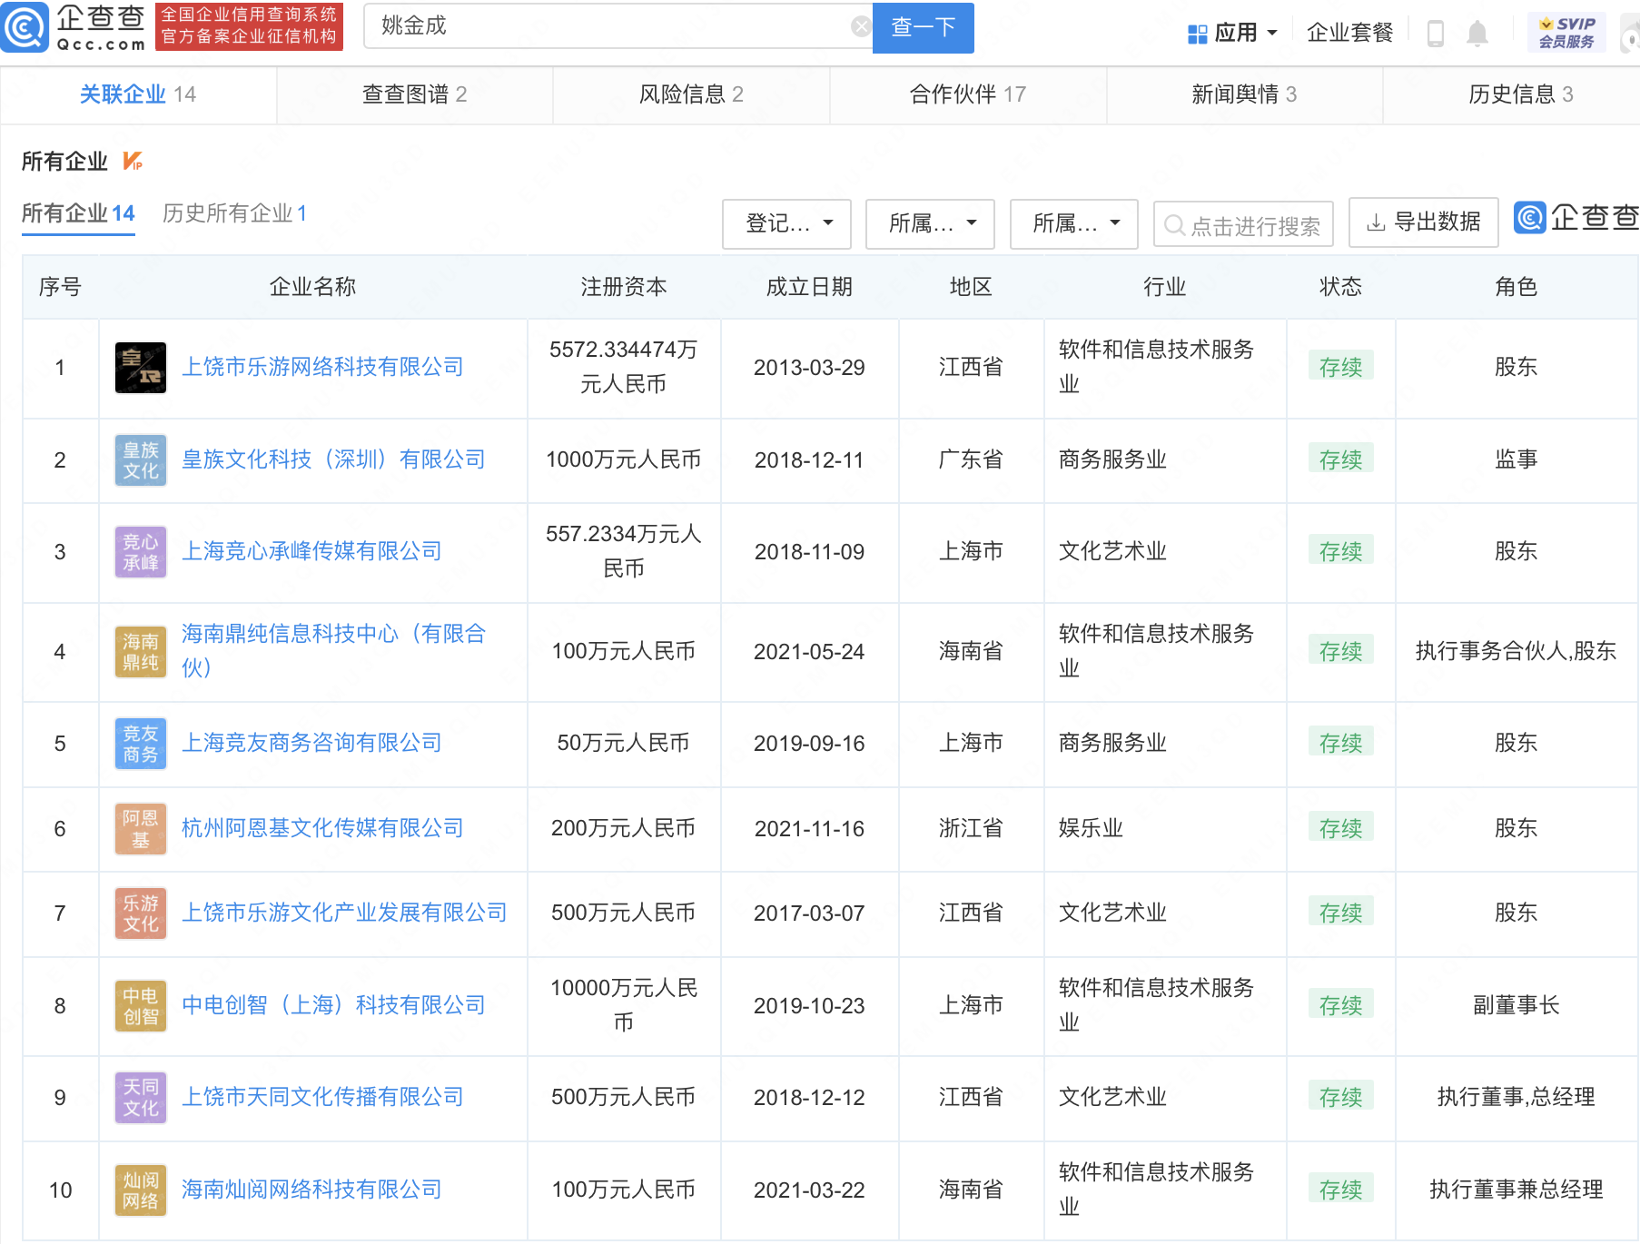Switch to 关联企业 14 tab
The width and height of the screenshot is (1640, 1244).
(138, 94)
